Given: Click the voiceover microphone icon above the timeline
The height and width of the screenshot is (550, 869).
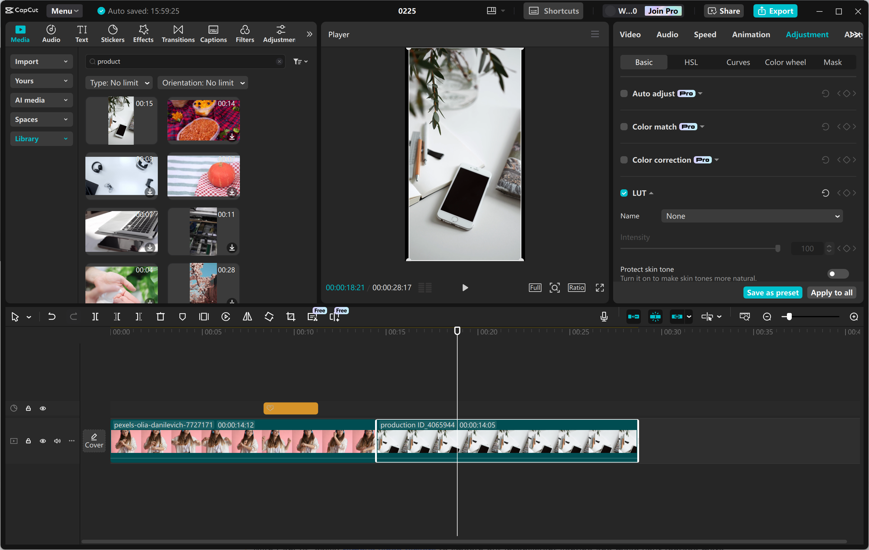Looking at the screenshot, I should (603, 317).
